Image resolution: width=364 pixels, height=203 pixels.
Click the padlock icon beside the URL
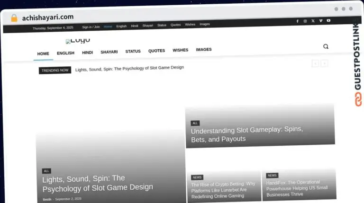click(x=14, y=18)
